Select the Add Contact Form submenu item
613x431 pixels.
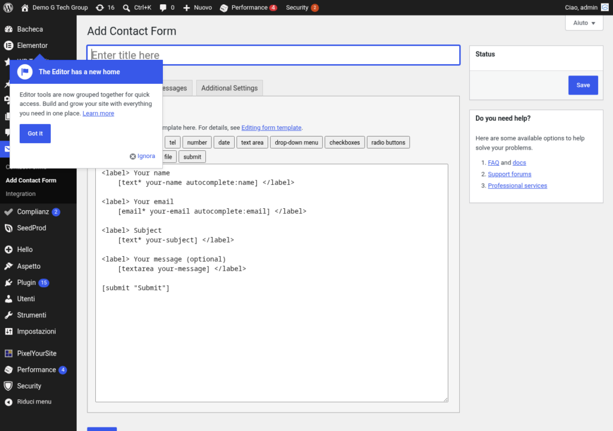pos(31,180)
